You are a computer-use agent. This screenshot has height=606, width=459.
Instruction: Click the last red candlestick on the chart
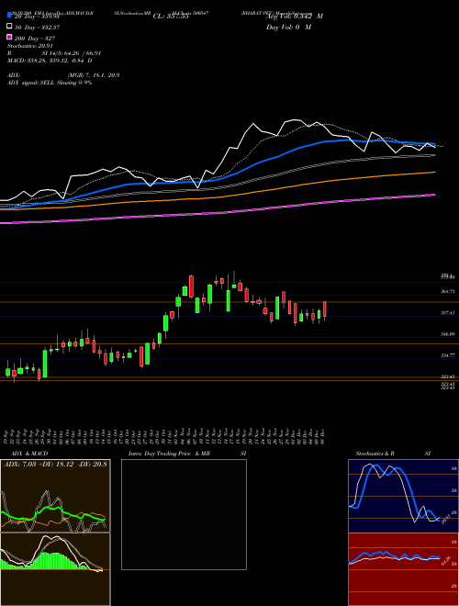tap(325, 310)
